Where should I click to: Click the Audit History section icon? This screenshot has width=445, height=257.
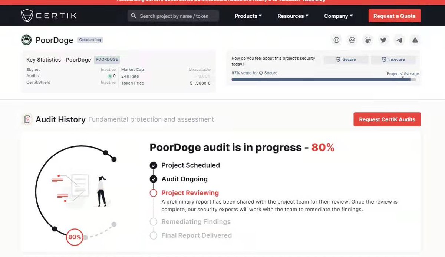[27, 119]
